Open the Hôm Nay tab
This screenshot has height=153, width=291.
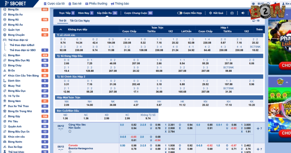point(86,13)
